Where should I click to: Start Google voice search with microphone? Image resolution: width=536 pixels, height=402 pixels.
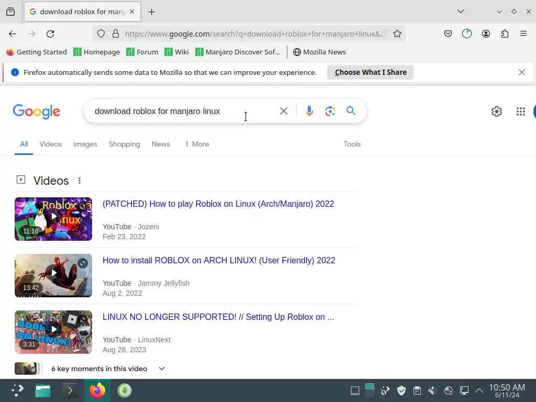[309, 111]
